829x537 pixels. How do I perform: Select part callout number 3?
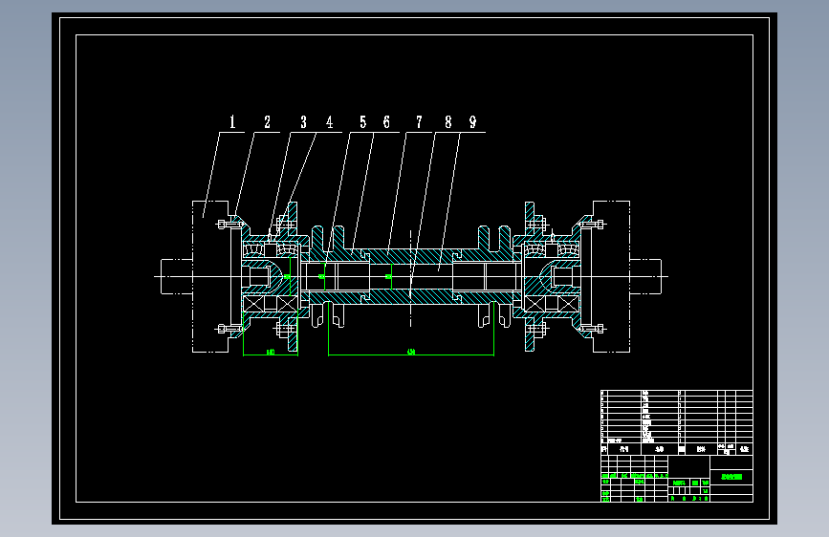click(x=303, y=122)
